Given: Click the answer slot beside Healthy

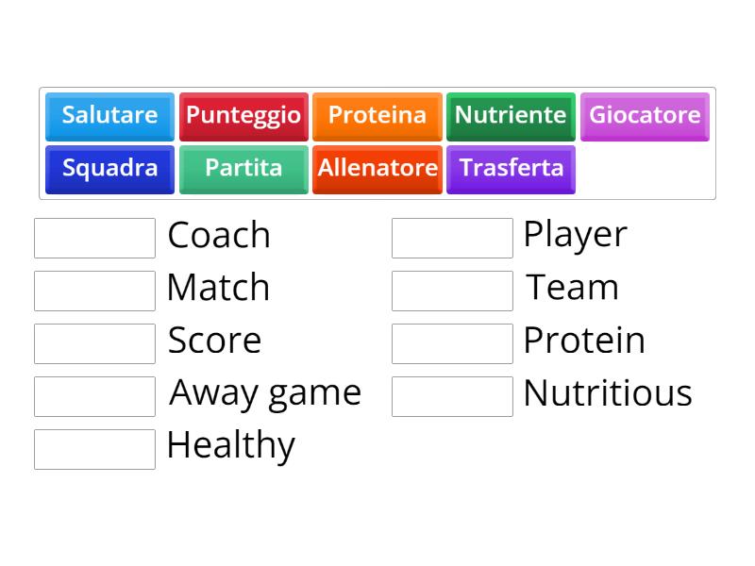Looking at the screenshot, I should tap(93, 448).
